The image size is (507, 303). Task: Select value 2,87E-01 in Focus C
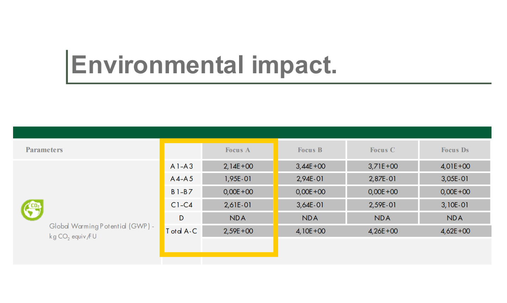[x=383, y=179]
